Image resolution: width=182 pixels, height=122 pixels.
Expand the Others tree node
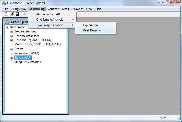click(11, 49)
